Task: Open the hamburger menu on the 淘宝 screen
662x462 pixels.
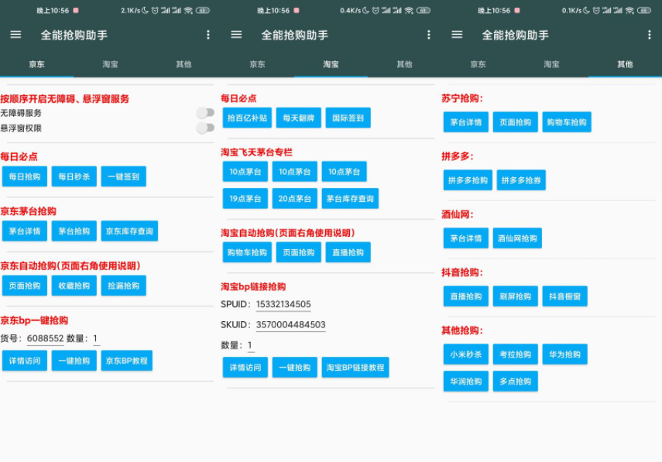Action: [236, 35]
